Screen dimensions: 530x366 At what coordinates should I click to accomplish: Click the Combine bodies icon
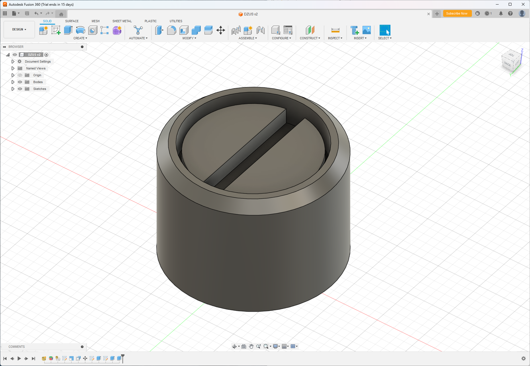click(196, 30)
